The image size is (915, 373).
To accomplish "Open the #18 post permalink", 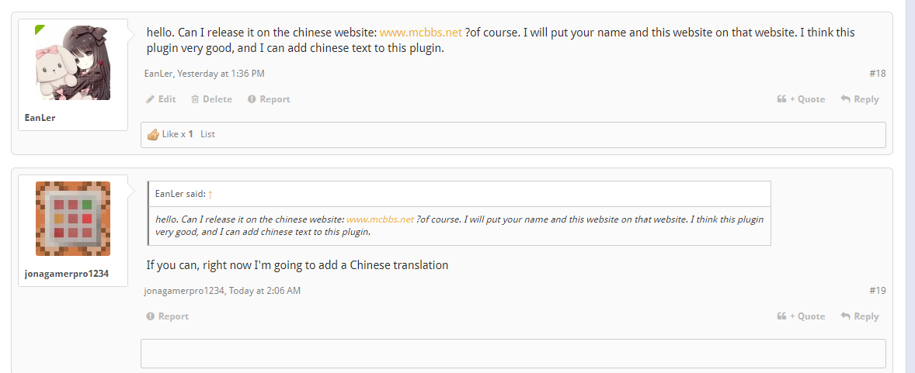I will point(877,74).
